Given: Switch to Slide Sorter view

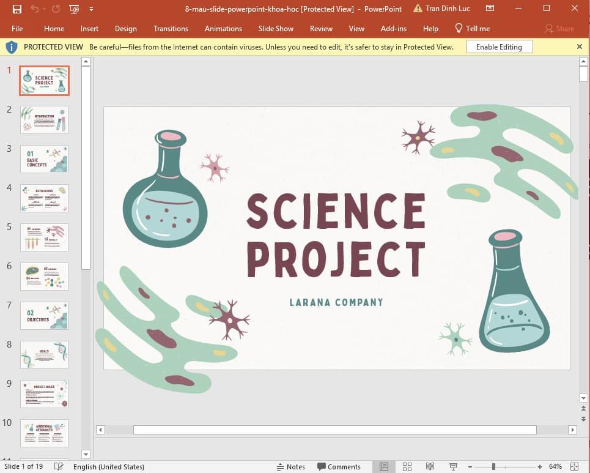Looking at the screenshot, I should (407, 467).
